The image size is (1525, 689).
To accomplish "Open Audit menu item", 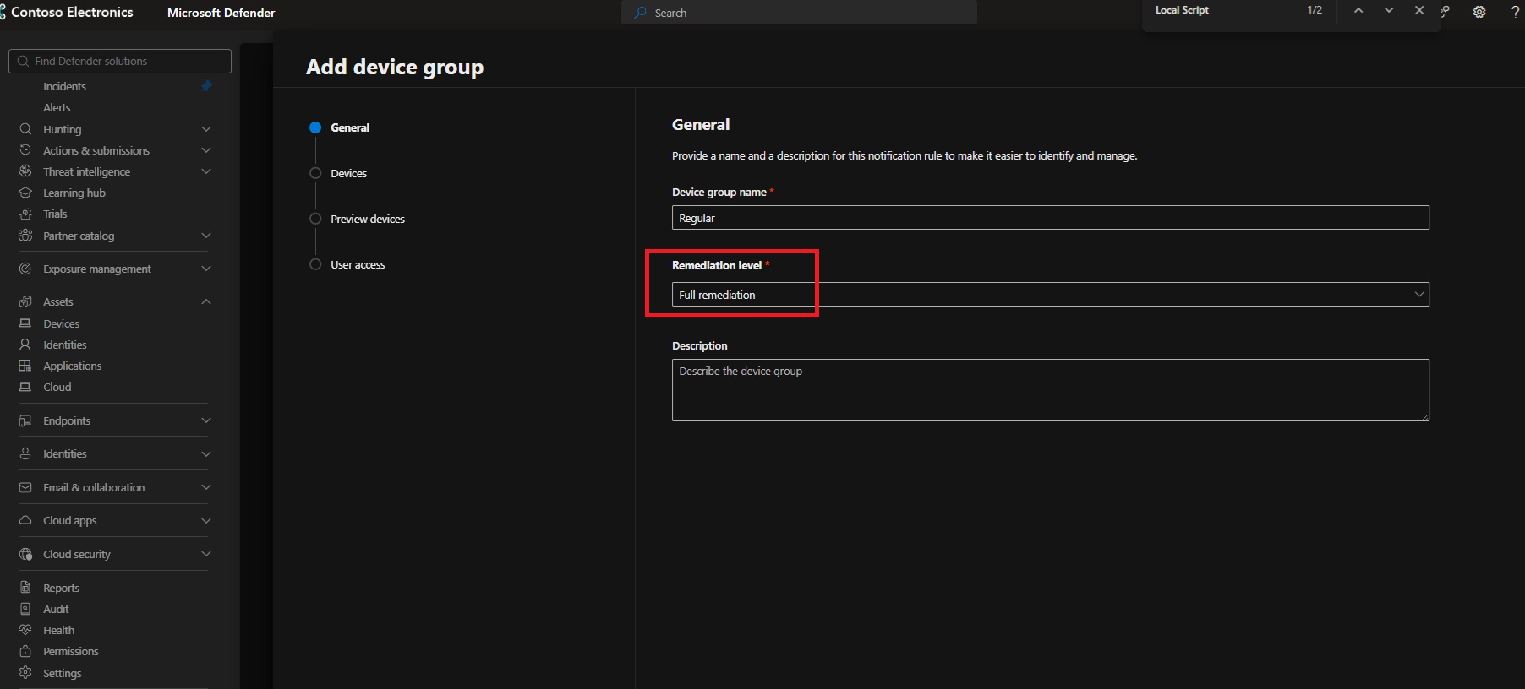I will (x=56, y=609).
